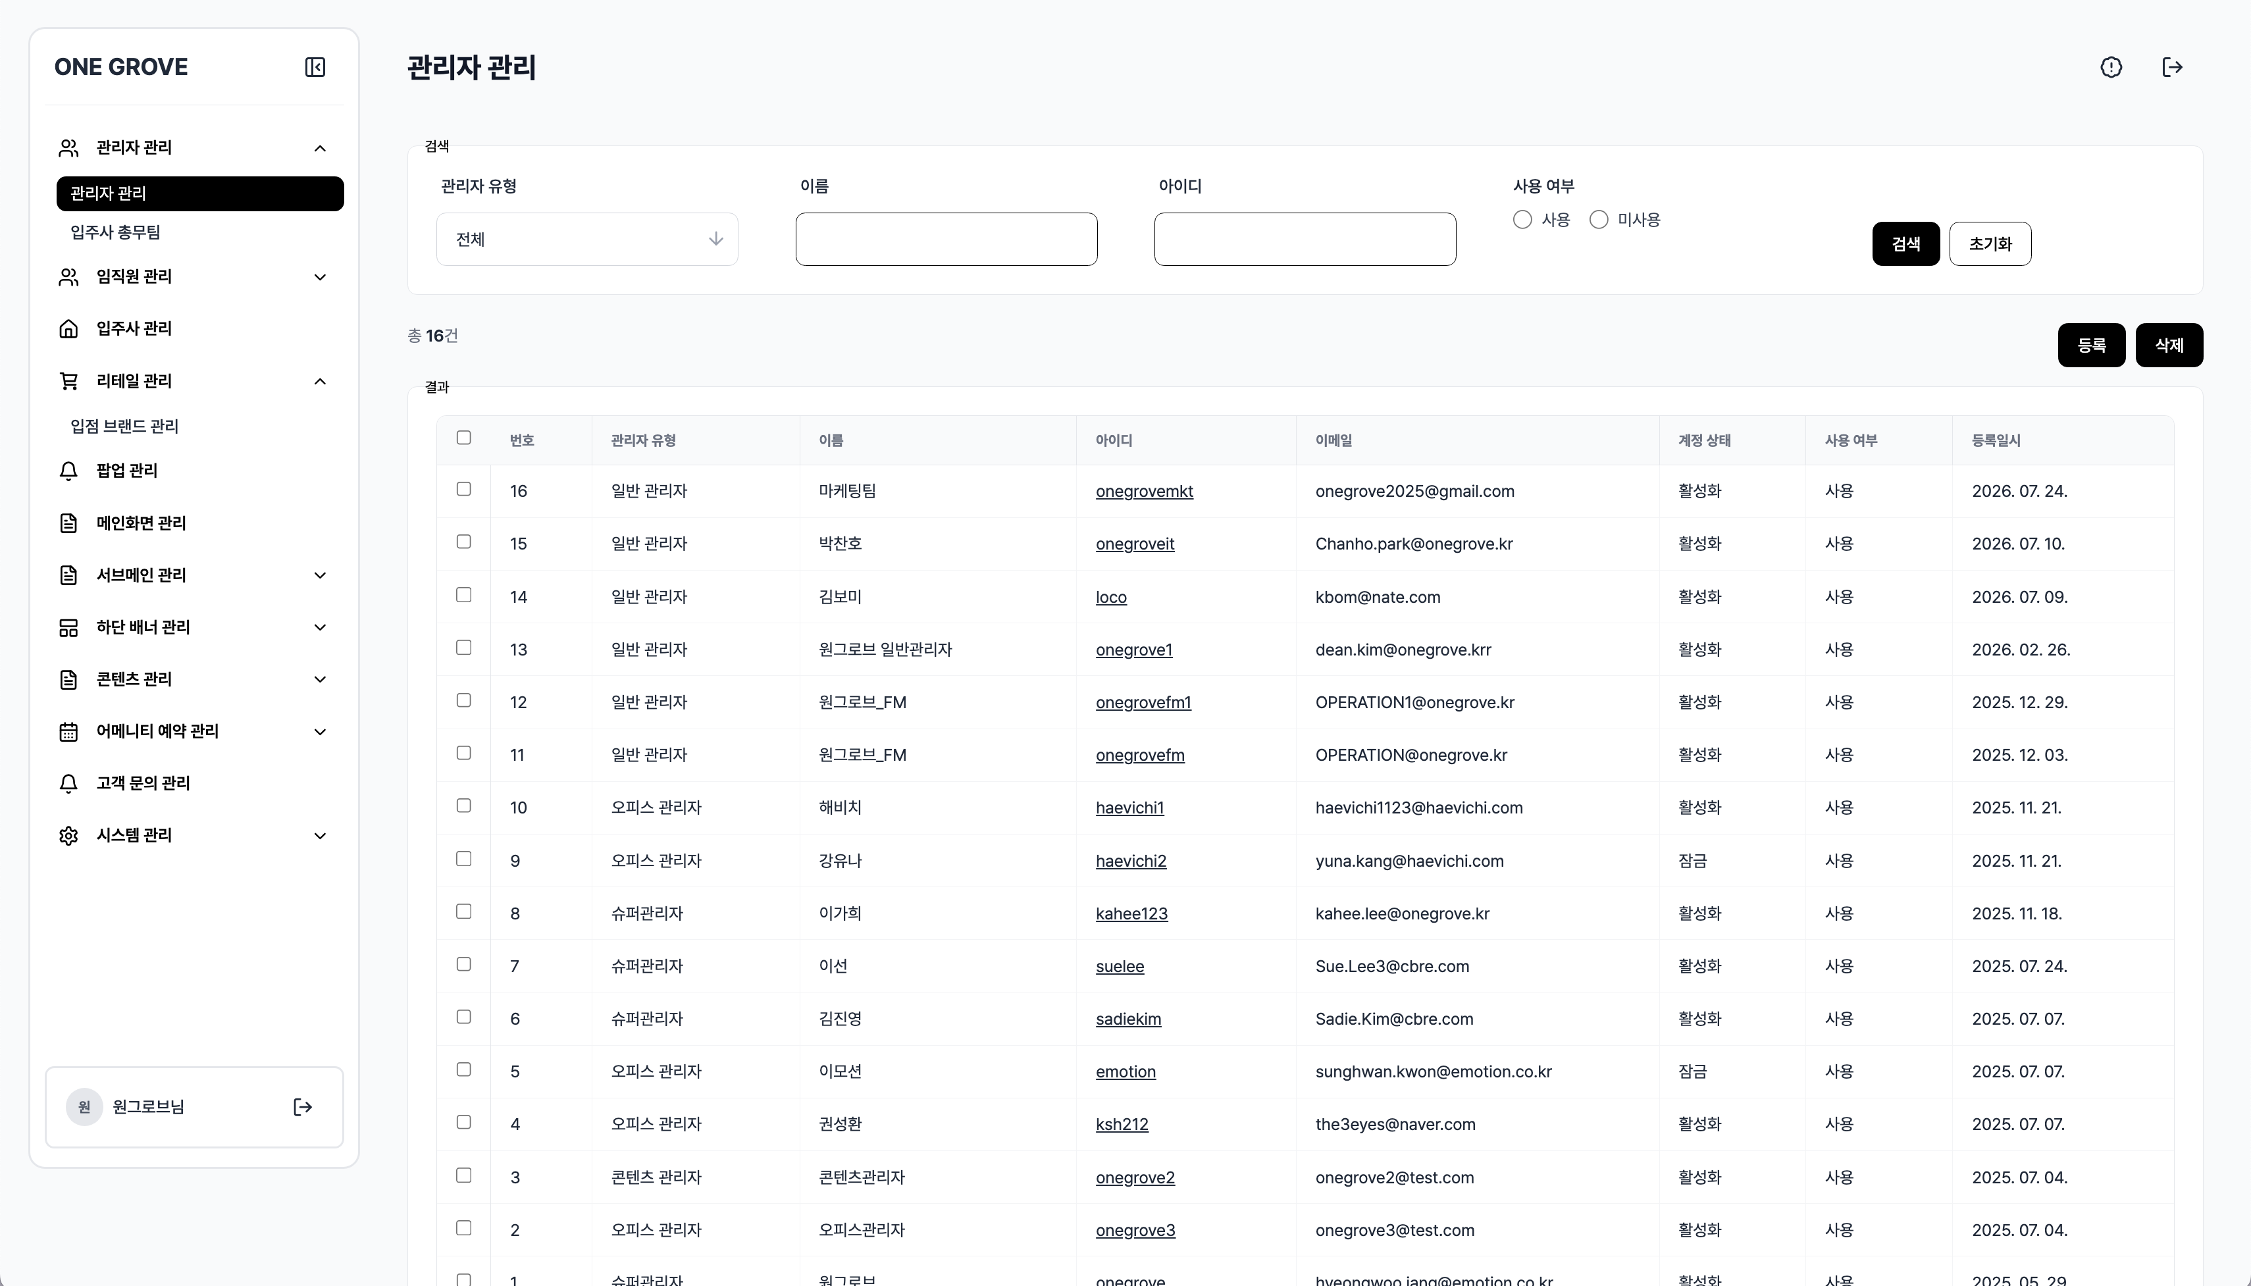2251x1286 pixels.
Task: Open 입주사 총무팀 submenu item
Action: (x=116, y=232)
